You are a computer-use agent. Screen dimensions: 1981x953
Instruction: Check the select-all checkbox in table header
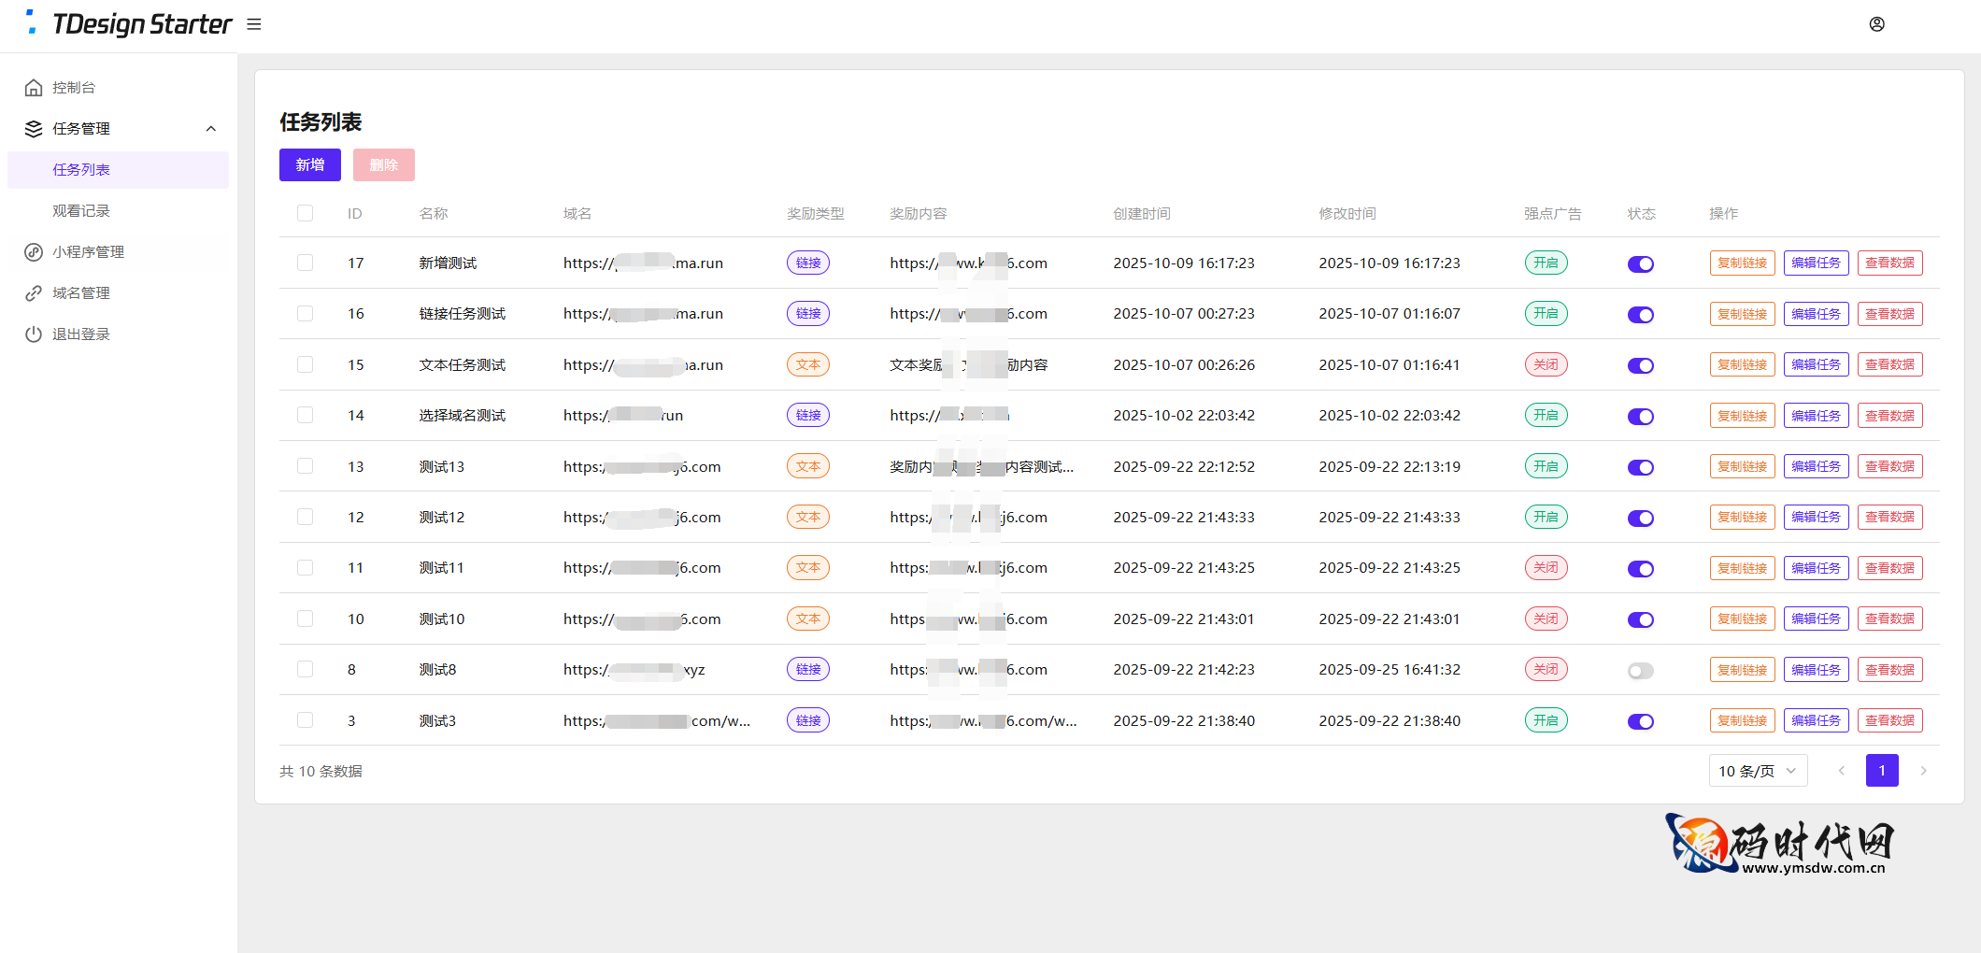tap(305, 213)
